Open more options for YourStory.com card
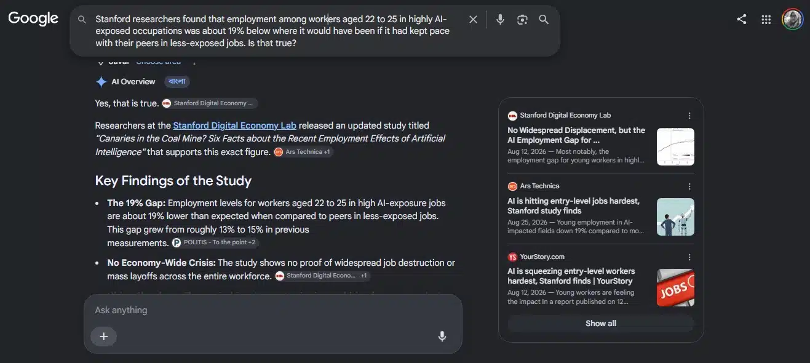The width and height of the screenshot is (810, 363). pos(689,257)
